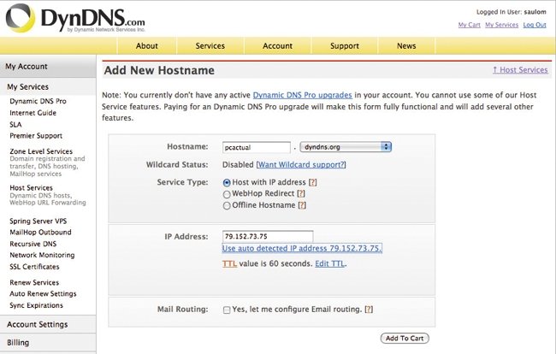
Task: Open the News navigation tab
Action: coord(406,46)
